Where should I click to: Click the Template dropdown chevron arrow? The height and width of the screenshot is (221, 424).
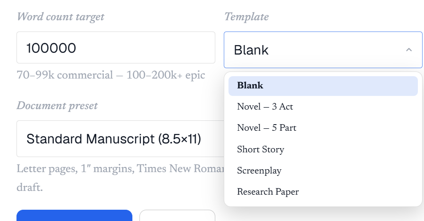coord(409,50)
